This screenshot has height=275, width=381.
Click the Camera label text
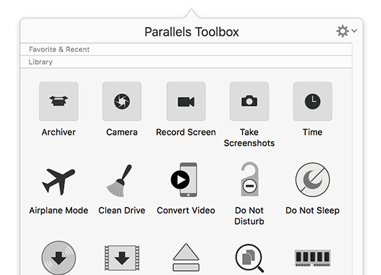[x=121, y=132]
